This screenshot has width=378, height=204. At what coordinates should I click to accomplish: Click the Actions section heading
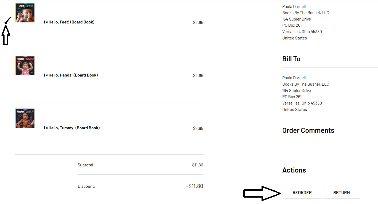point(294,170)
